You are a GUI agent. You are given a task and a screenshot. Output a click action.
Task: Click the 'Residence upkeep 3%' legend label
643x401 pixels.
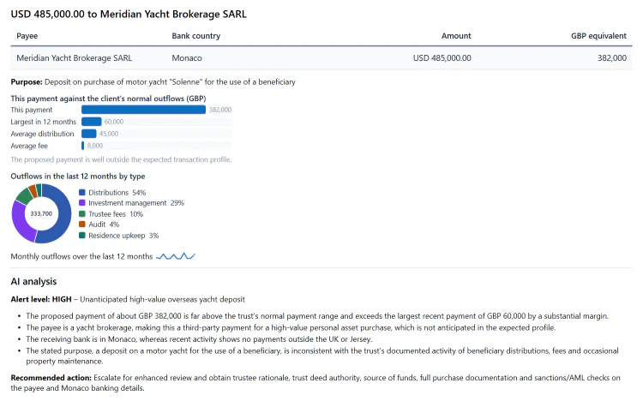click(123, 236)
